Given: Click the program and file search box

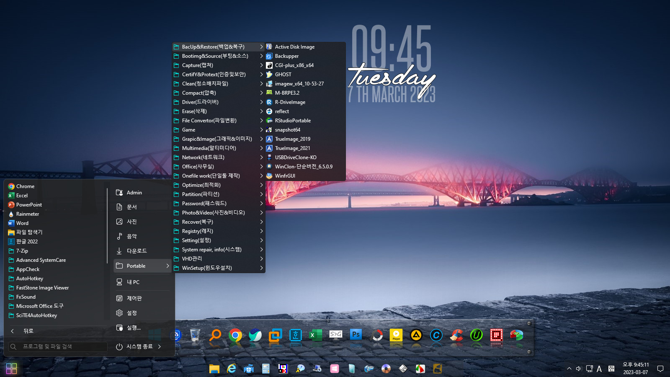Looking at the screenshot, I should pyautogui.click(x=58, y=347).
